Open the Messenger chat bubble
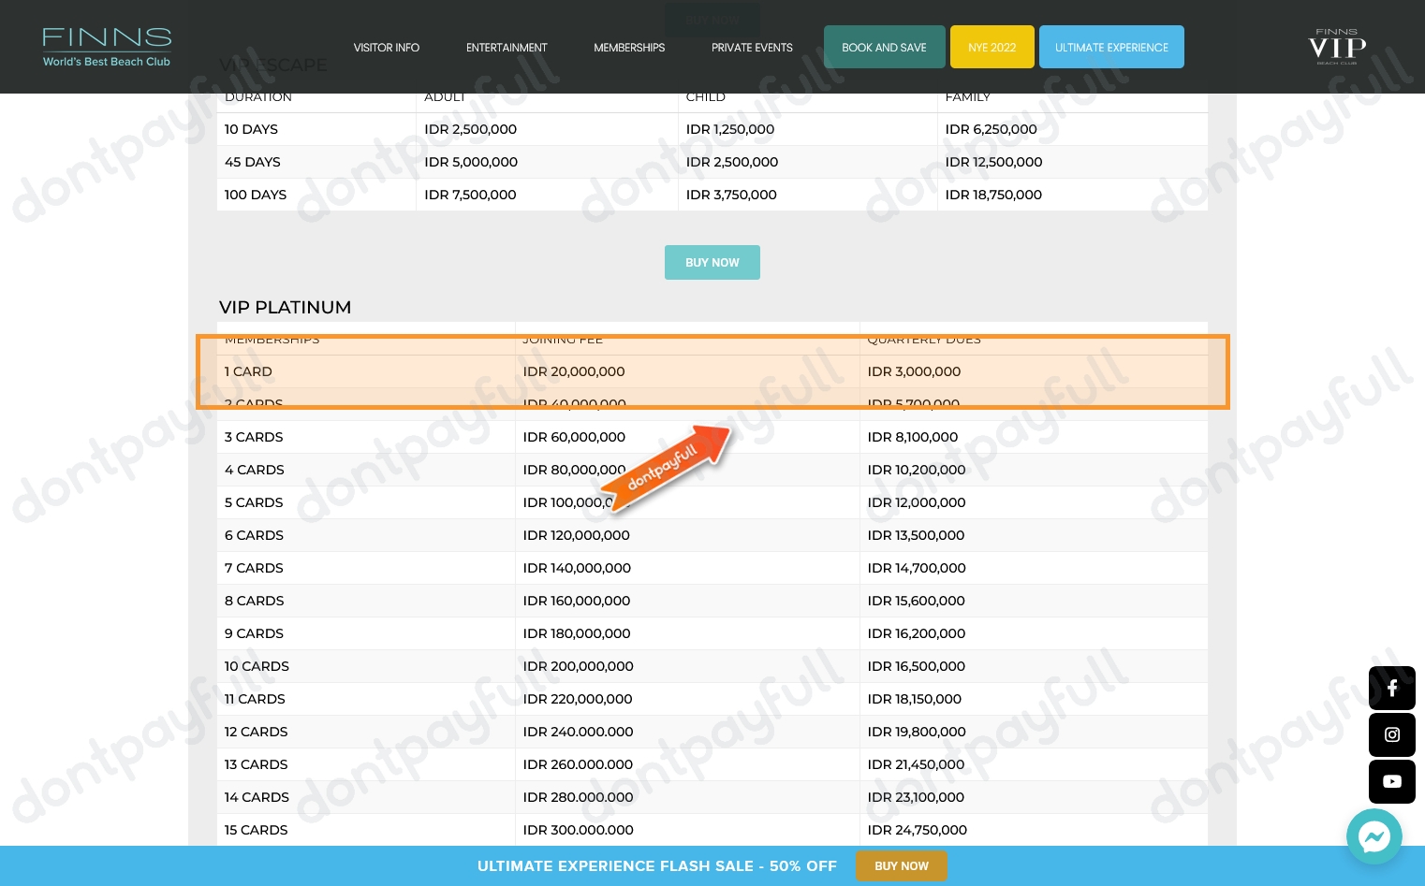Screen dimensions: 1425x886 (x=1374, y=836)
